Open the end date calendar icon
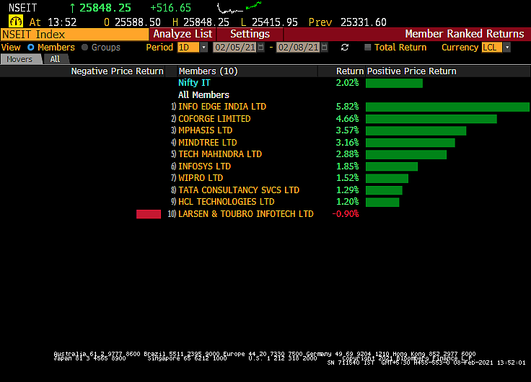This screenshot has width=531, height=382. [x=324, y=48]
